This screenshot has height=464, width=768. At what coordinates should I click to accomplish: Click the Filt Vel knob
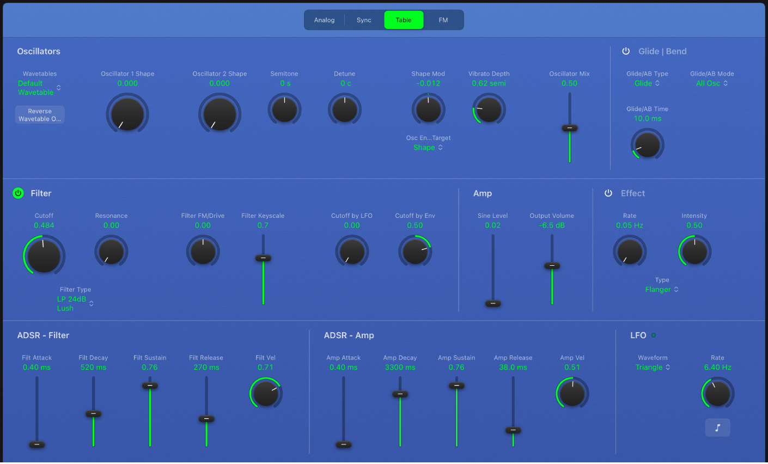coord(266,393)
